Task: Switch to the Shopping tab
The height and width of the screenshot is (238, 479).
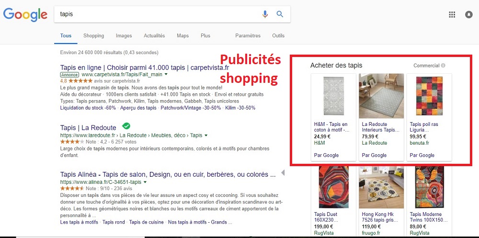Action: 93,36
